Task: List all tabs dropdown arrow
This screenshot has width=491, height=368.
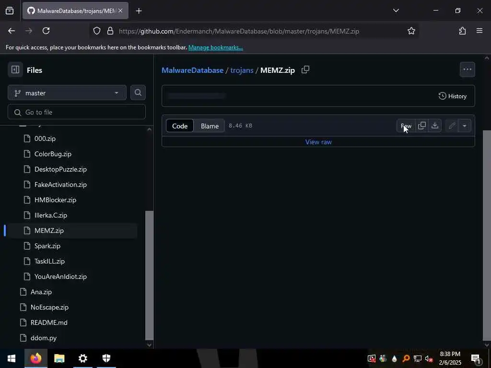Action: click(x=396, y=11)
